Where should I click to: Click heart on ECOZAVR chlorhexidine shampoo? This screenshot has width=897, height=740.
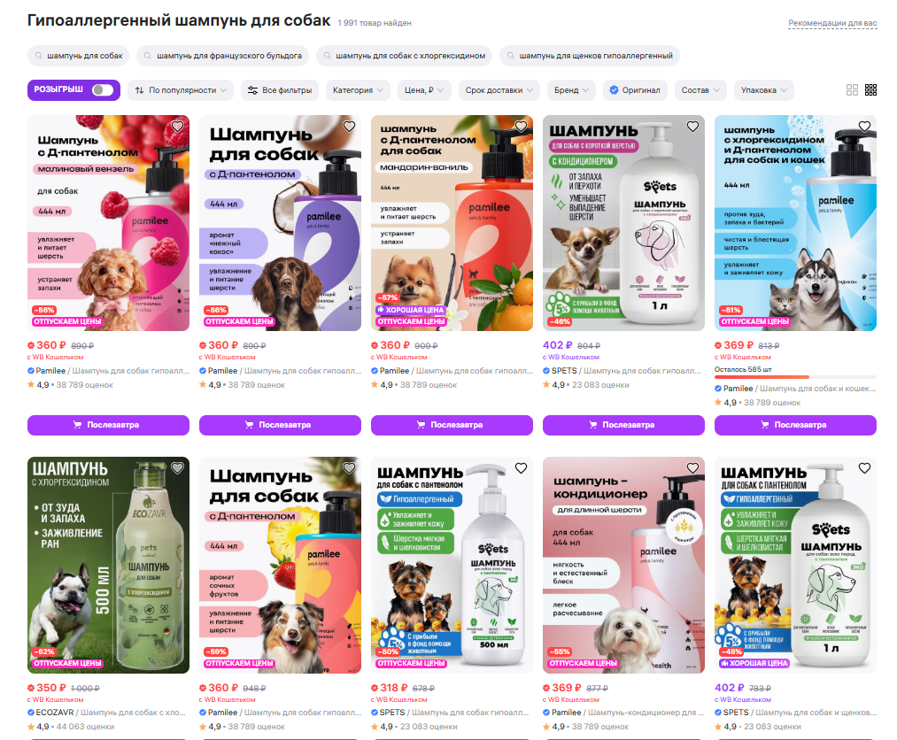click(177, 468)
